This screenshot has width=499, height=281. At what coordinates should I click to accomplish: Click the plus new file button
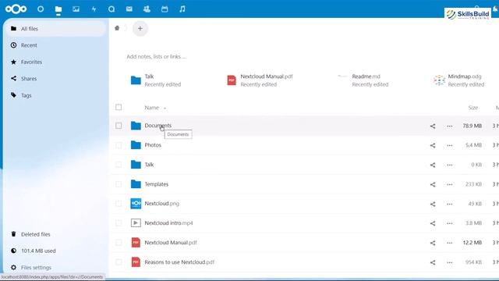pyautogui.click(x=140, y=28)
